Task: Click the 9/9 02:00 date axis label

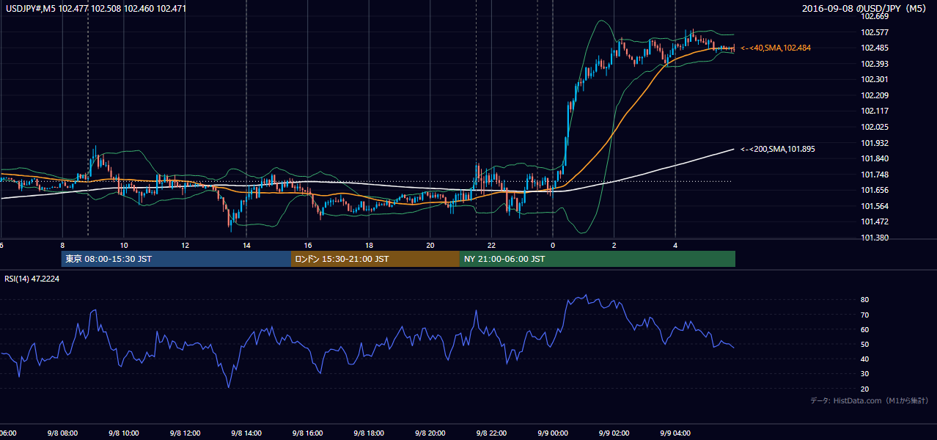Action: coord(614,433)
